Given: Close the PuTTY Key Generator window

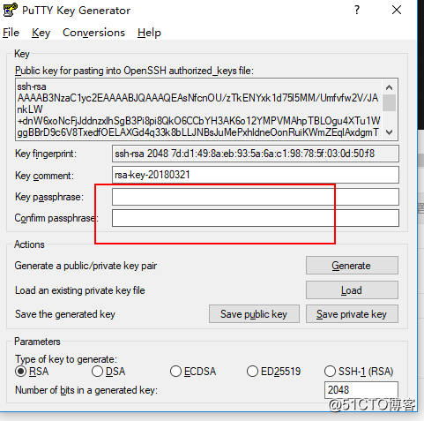Looking at the screenshot, I should point(397,10).
